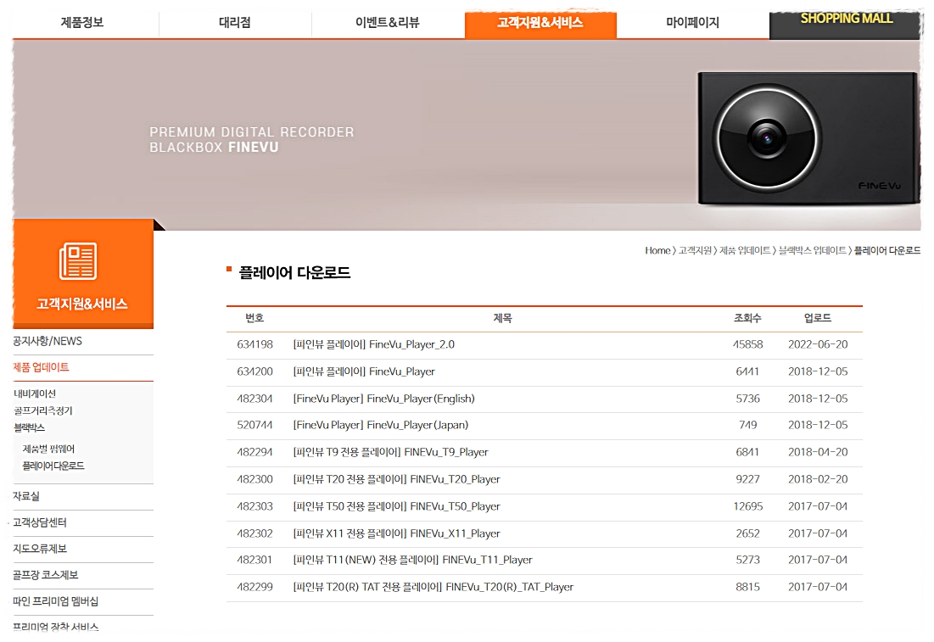Click the view count 8815
This screenshot has height=642, width=934.
click(747, 587)
